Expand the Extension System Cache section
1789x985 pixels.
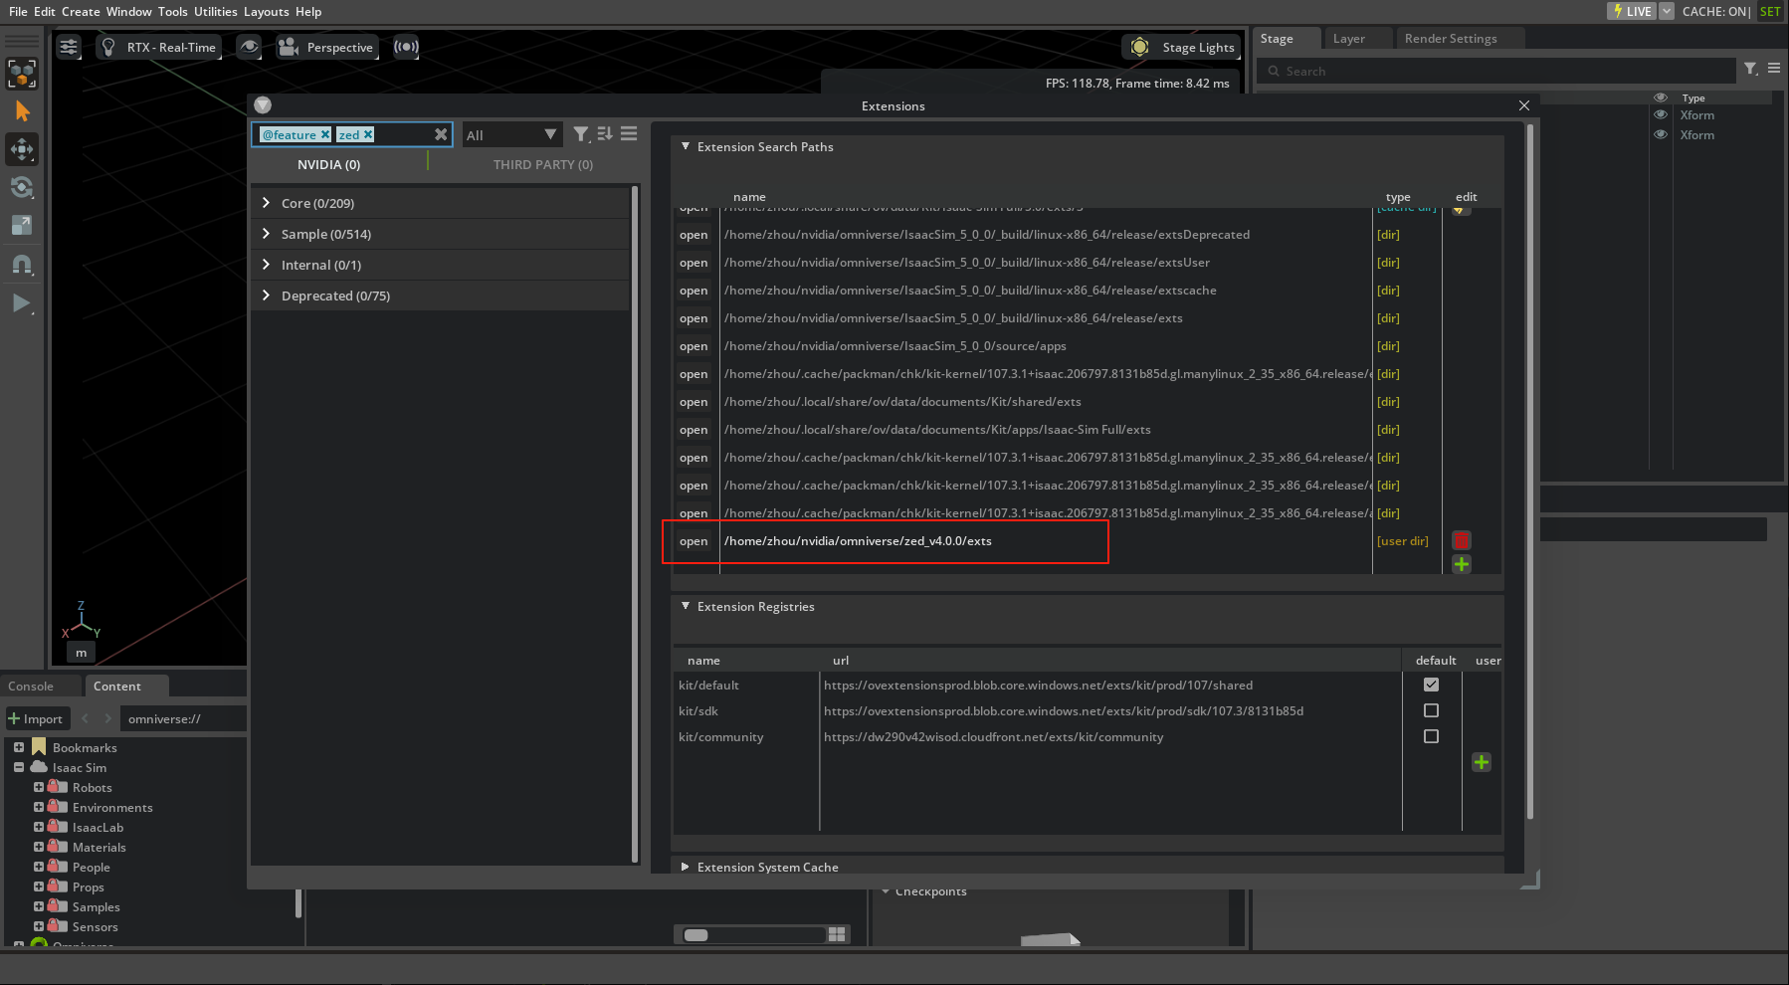(x=686, y=867)
